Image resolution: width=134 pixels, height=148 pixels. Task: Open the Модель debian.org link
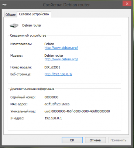[x=61, y=59]
